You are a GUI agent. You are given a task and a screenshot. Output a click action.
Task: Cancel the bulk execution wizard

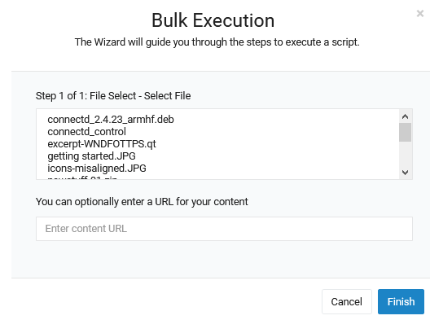coord(347,301)
